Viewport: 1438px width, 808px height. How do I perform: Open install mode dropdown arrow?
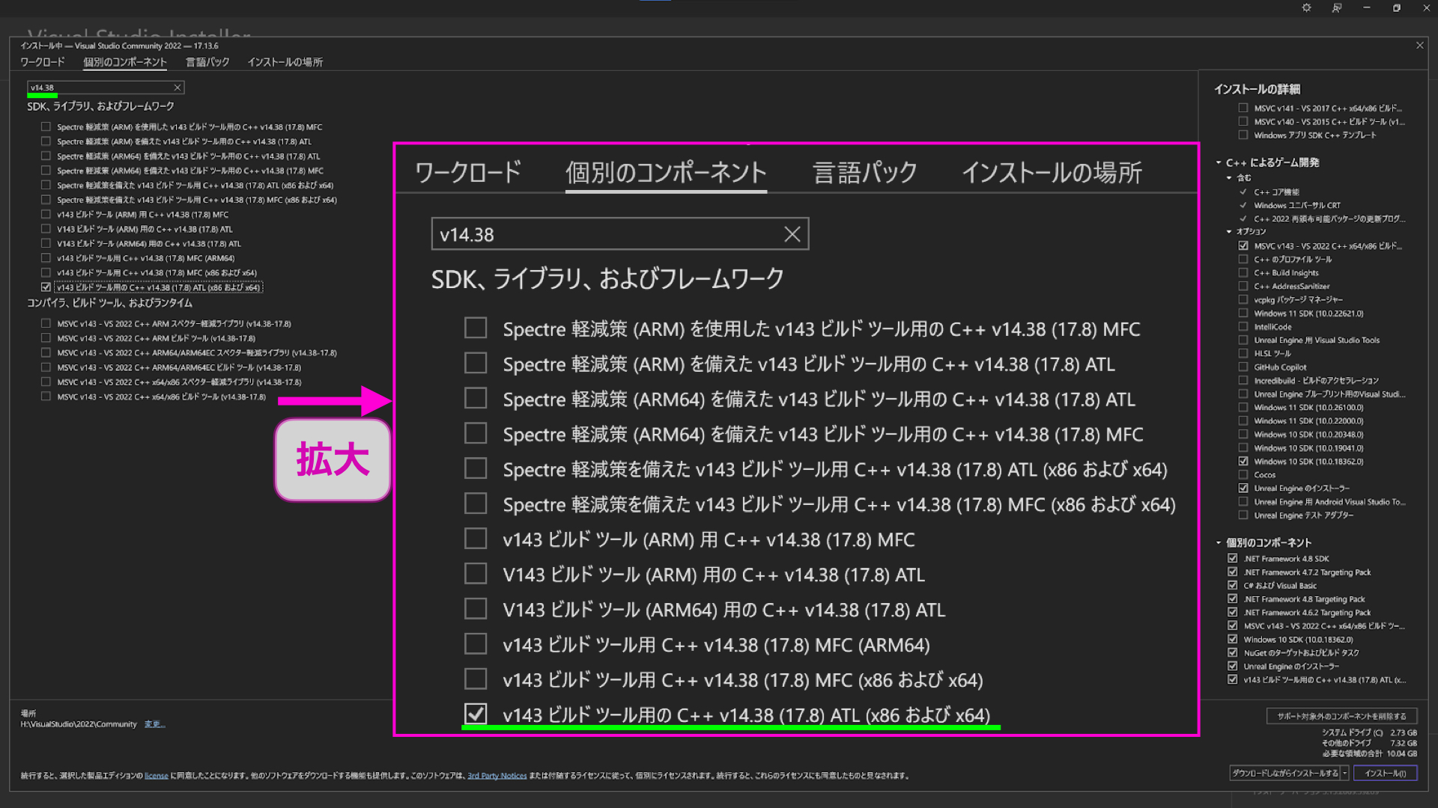(1345, 773)
